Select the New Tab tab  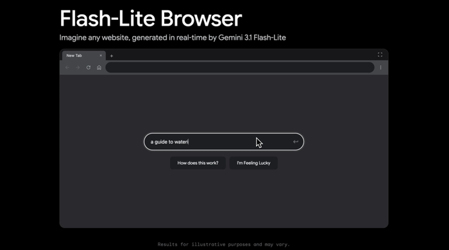(84, 56)
